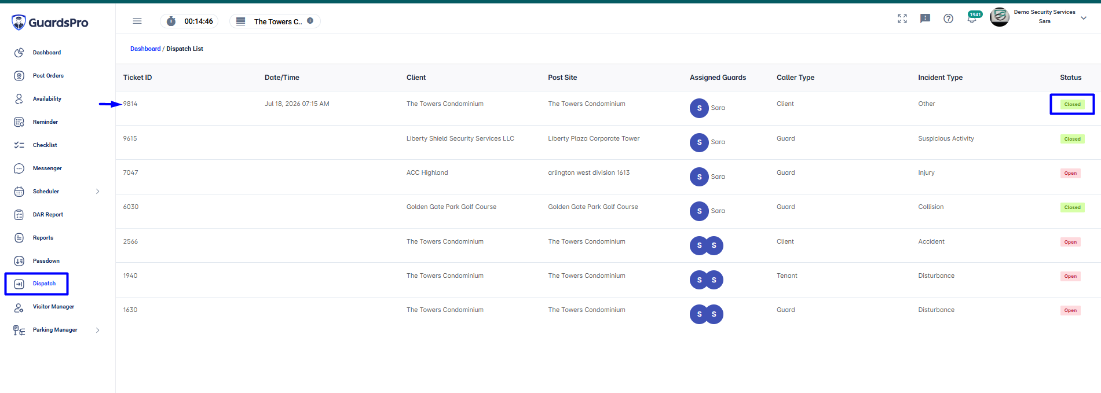Image resolution: width=1101 pixels, height=393 pixels.
Task: Click the Dashboard breadcrumb link
Action: click(145, 49)
